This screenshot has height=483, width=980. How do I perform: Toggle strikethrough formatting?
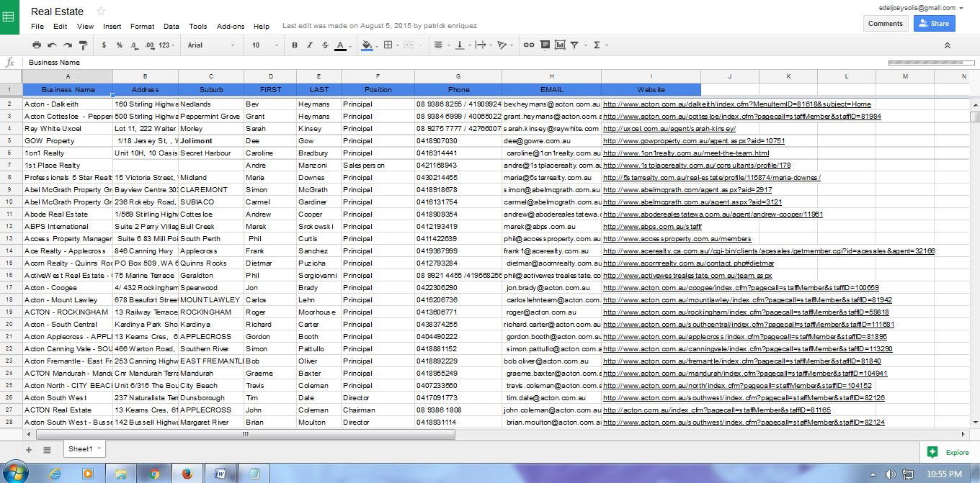(325, 45)
